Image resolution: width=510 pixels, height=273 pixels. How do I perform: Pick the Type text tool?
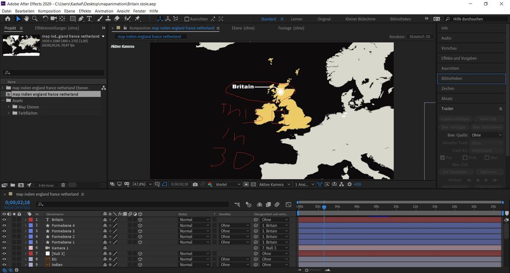[89, 19]
